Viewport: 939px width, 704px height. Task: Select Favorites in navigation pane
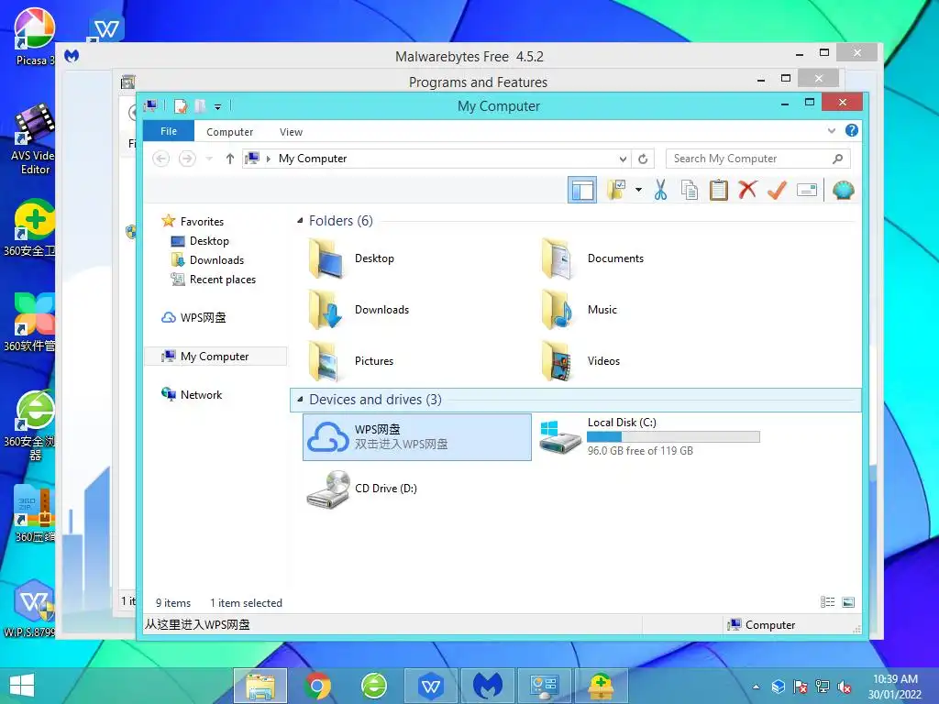pyautogui.click(x=202, y=222)
